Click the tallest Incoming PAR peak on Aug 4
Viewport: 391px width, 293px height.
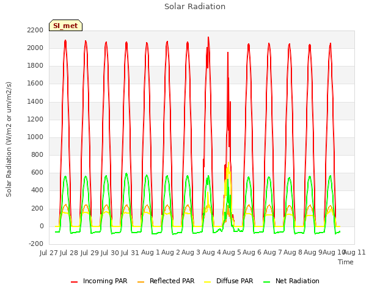208,38
